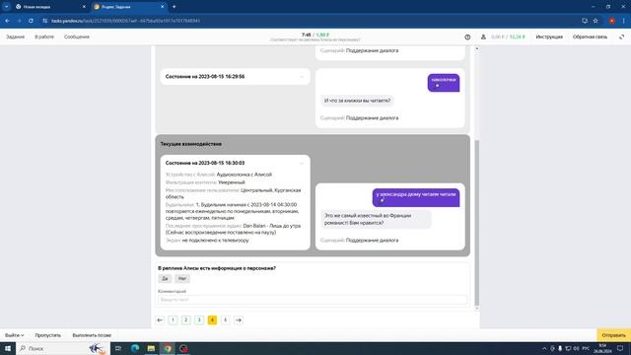
Task: Click the task timer clock icon
Action: click(x=467, y=36)
